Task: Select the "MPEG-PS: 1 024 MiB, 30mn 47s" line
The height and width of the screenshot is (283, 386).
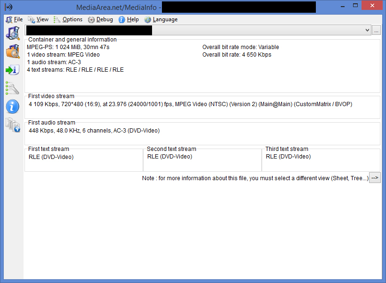Action: [68, 47]
